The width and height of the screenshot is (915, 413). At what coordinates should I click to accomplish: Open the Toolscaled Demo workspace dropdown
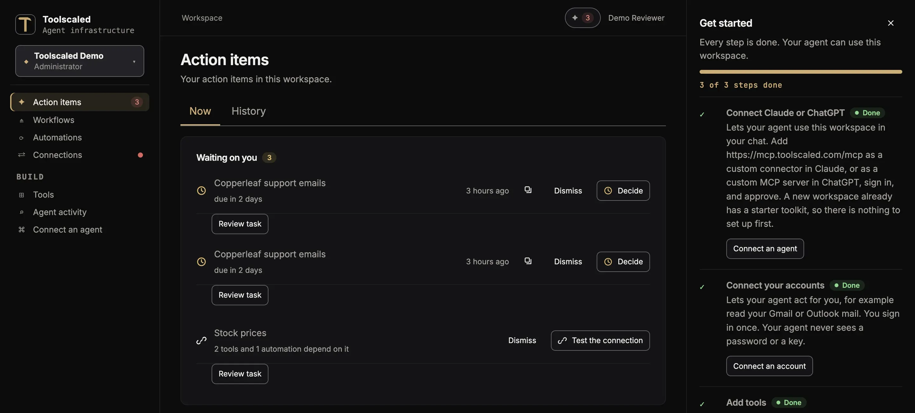tap(79, 61)
